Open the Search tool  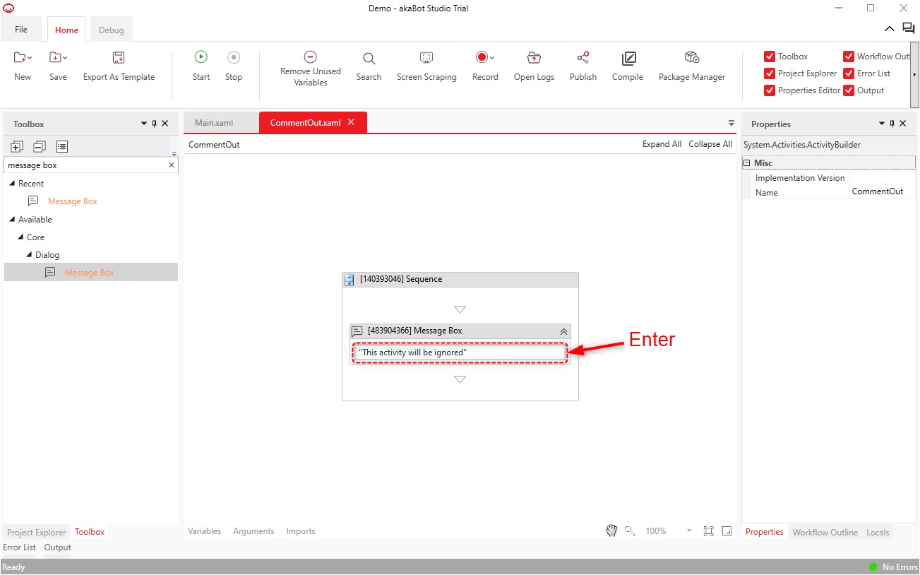(369, 58)
